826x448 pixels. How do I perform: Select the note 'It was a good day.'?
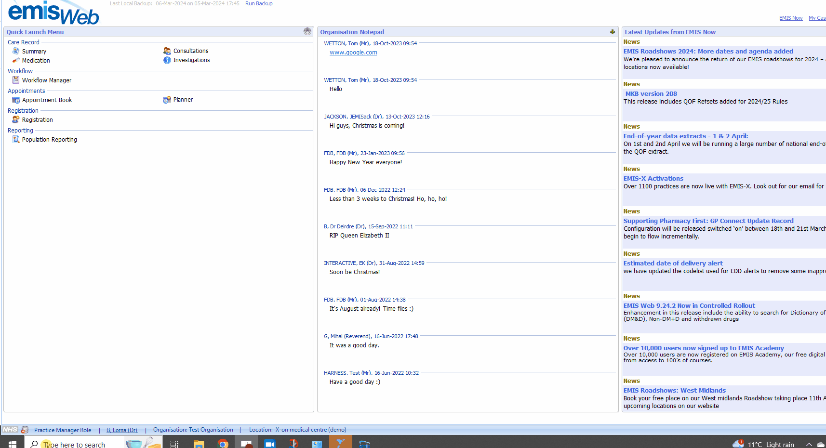tap(354, 345)
